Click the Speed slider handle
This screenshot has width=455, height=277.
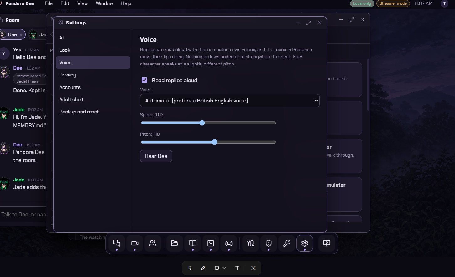(202, 123)
